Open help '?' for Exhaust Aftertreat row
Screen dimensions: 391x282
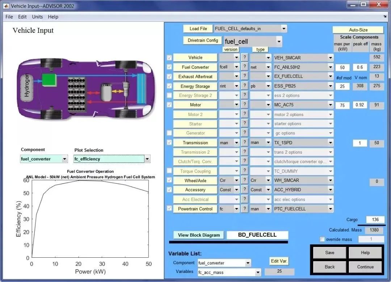point(245,76)
